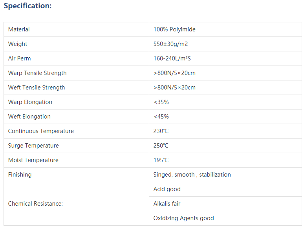
Task: Click the 550±30g/m2 weight value
Action: pos(170,44)
